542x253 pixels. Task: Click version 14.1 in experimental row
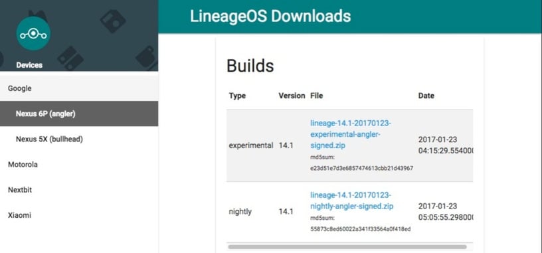(286, 146)
